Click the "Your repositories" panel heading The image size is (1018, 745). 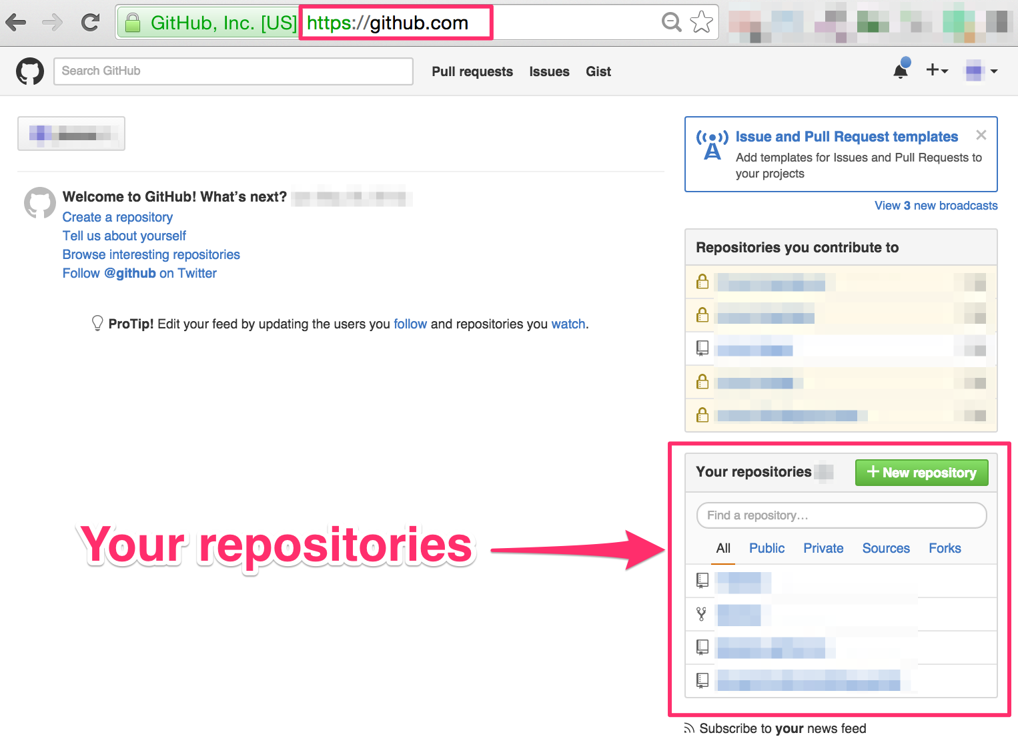754,472
